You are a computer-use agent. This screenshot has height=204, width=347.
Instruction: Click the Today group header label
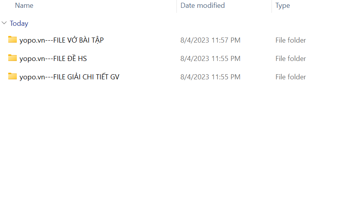(19, 23)
